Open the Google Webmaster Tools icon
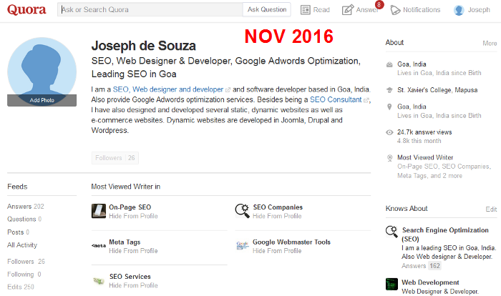This screenshot has height=296, width=501. (x=242, y=245)
